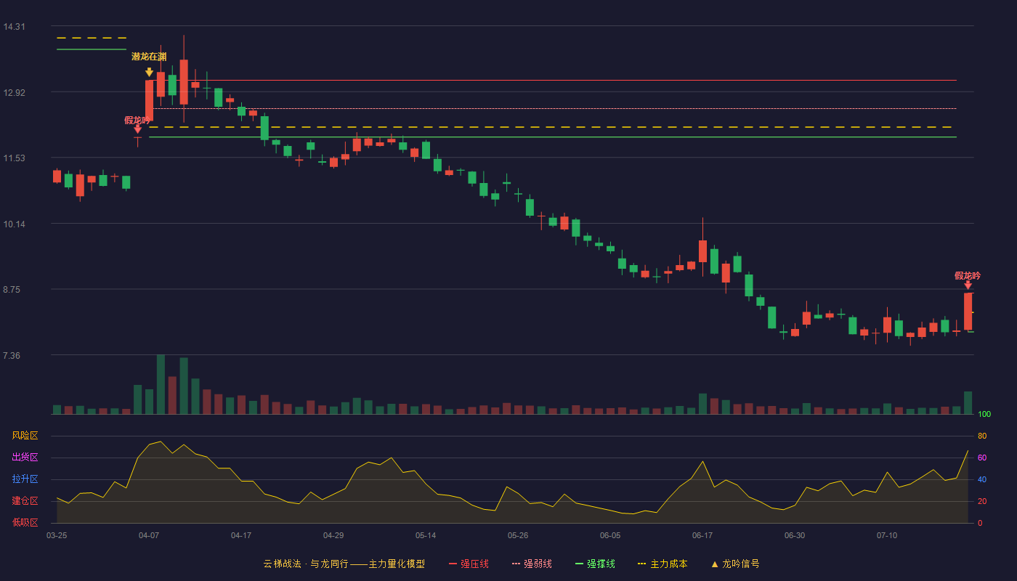The image size is (1017, 581).
Task: Click the 10.14 price axis label
Action: (x=14, y=224)
